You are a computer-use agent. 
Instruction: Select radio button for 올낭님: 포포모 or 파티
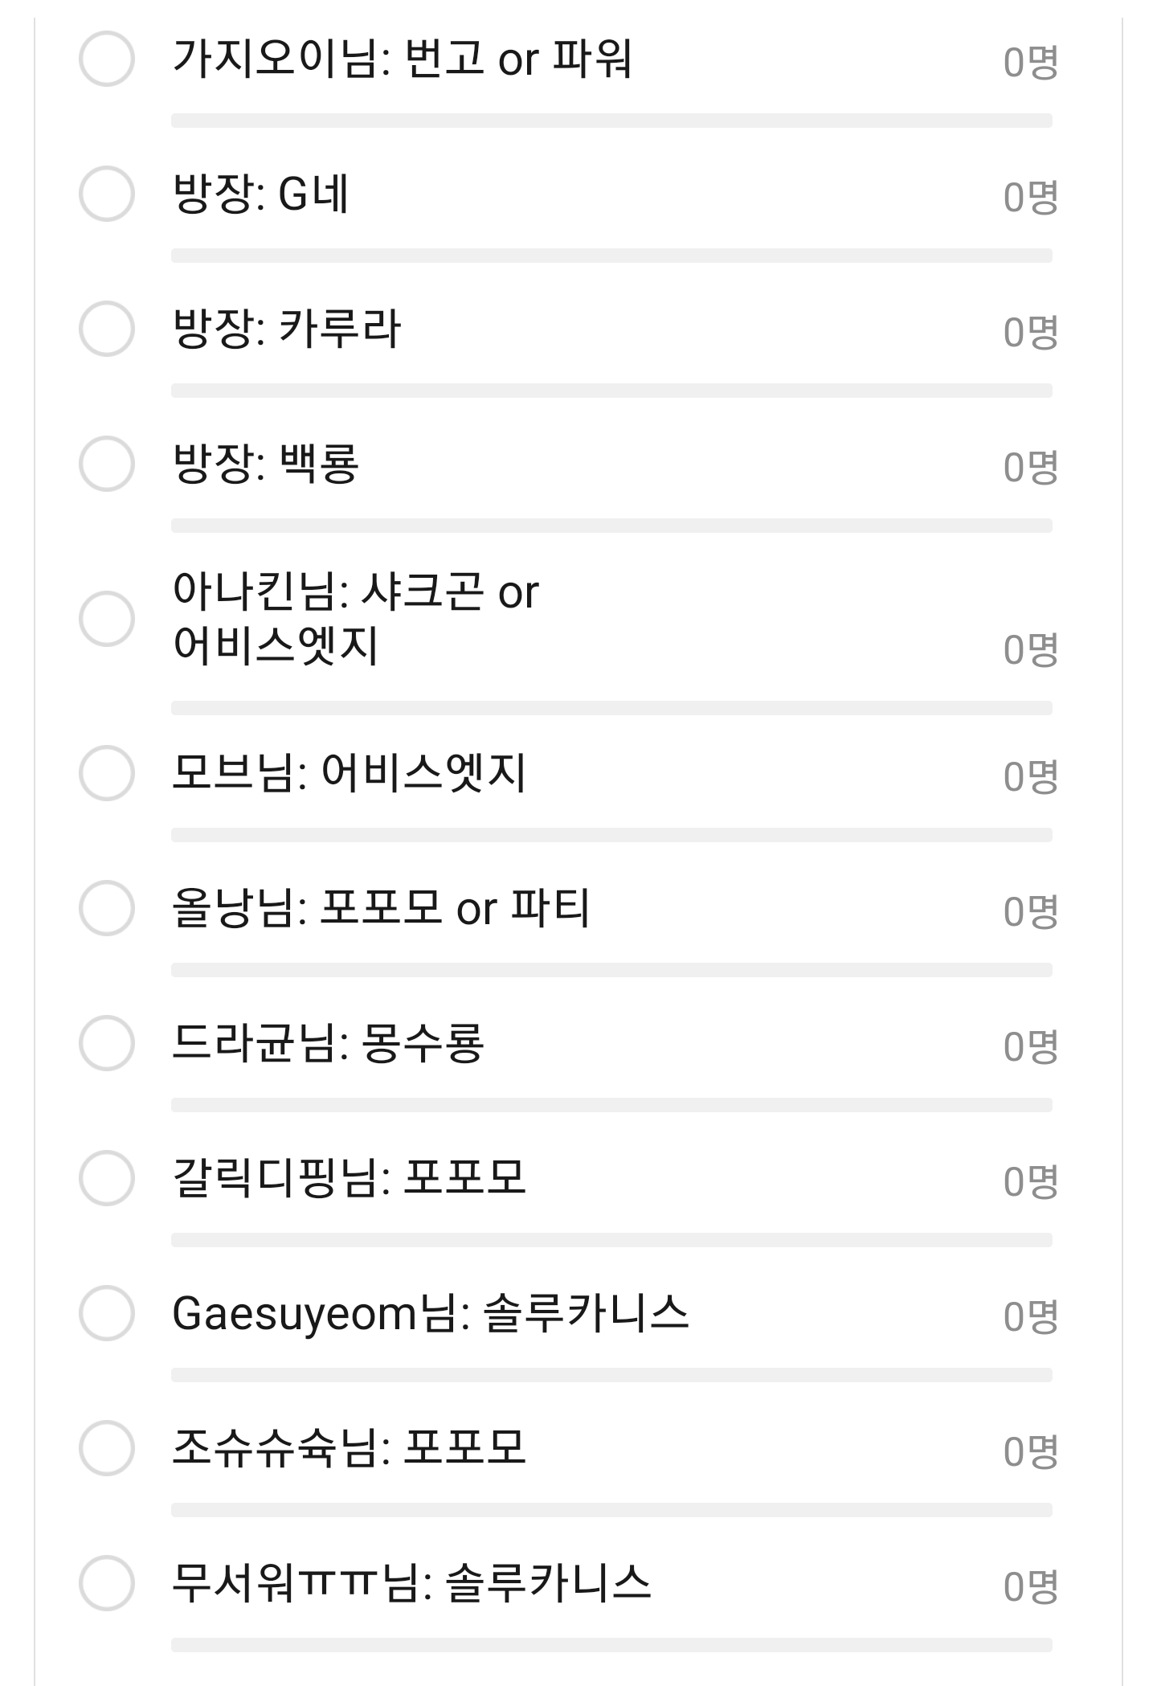point(107,908)
